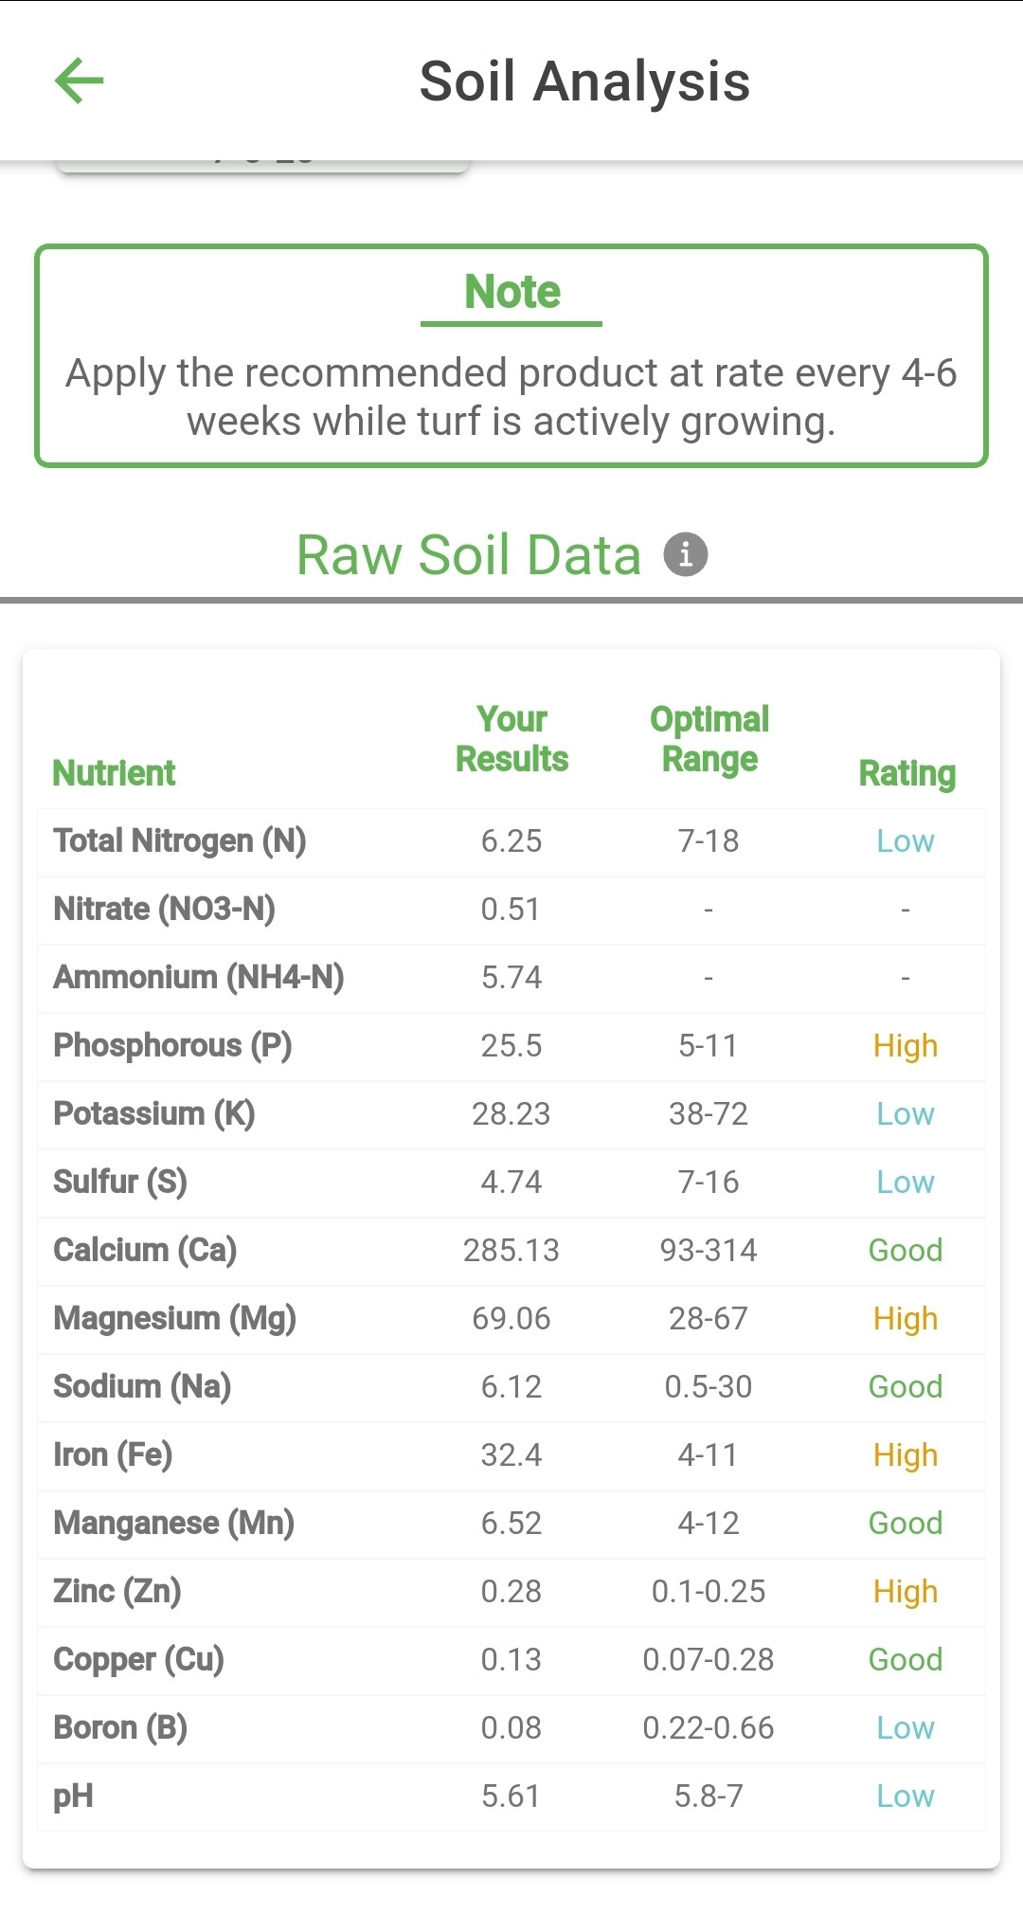Tap the Phosphorous (P) High rating
The image size is (1023, 1914).
click(x=905, y=1045)
